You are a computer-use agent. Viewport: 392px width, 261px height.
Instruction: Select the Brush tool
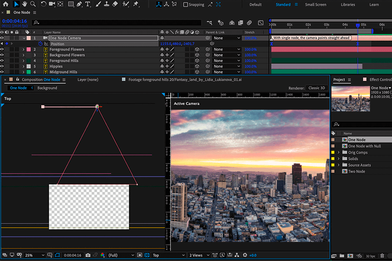coord(98,4)
